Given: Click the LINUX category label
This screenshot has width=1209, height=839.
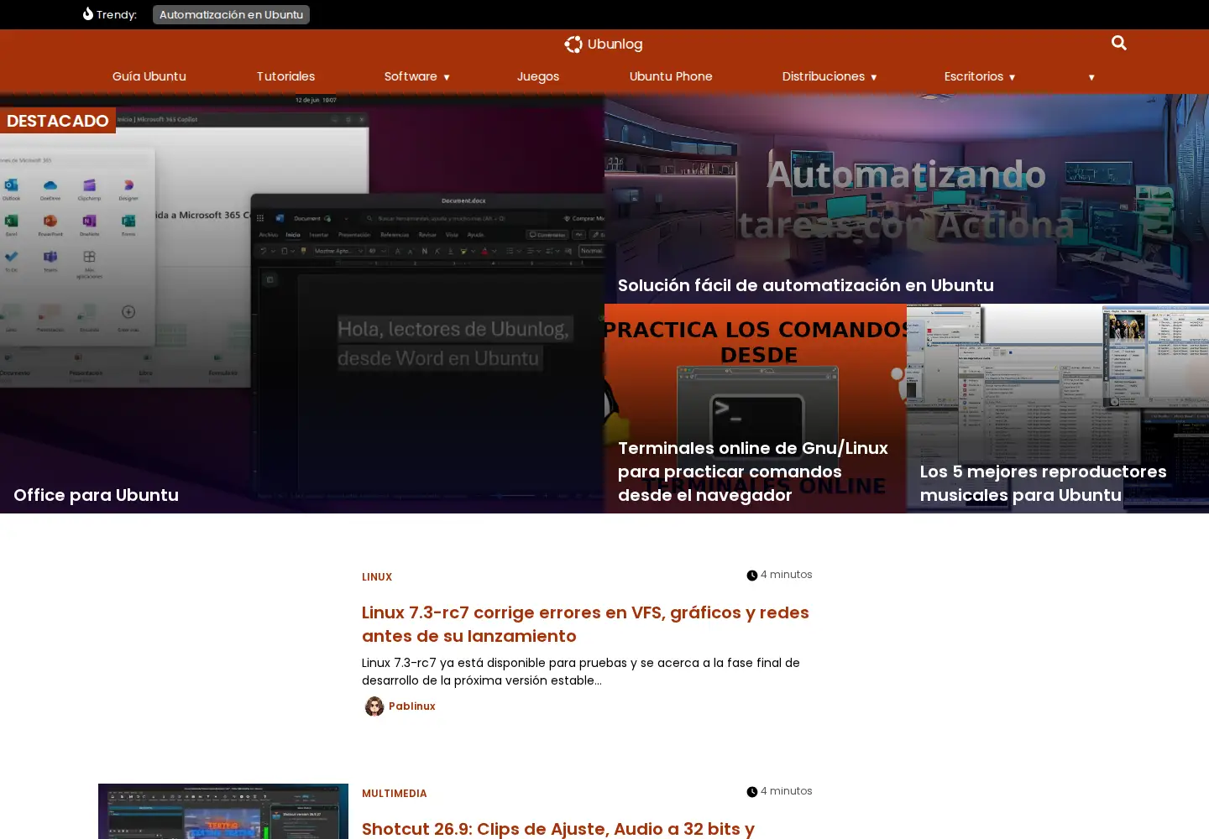Looking at the screenshot, I should coord(377,577).
